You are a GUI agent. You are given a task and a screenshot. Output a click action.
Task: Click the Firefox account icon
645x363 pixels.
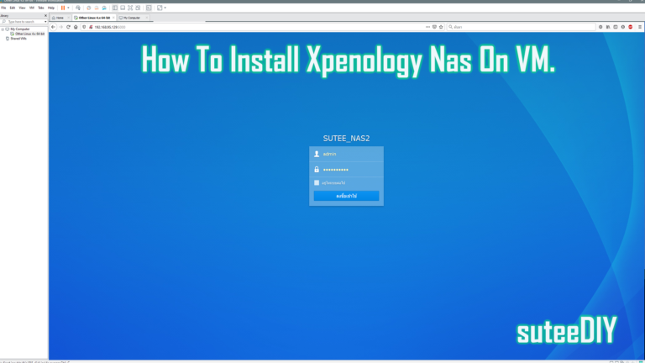click(x=623, y=27)
